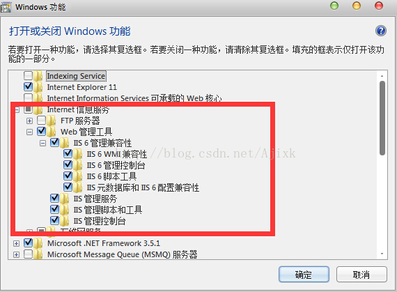Collapse the IIS 6 管理兼容性 node
Screen dimensions: 397x292
(42, 143)
